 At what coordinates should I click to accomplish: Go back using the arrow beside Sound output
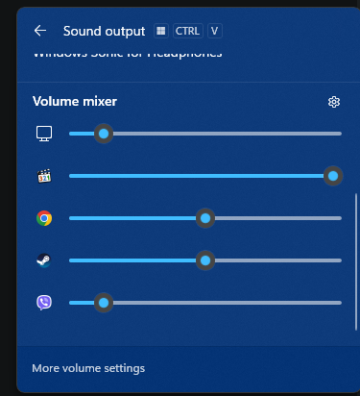pos(40,31)
